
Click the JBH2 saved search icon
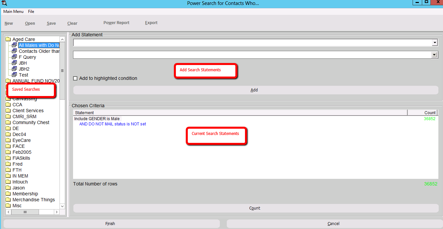tap(14, 69)
